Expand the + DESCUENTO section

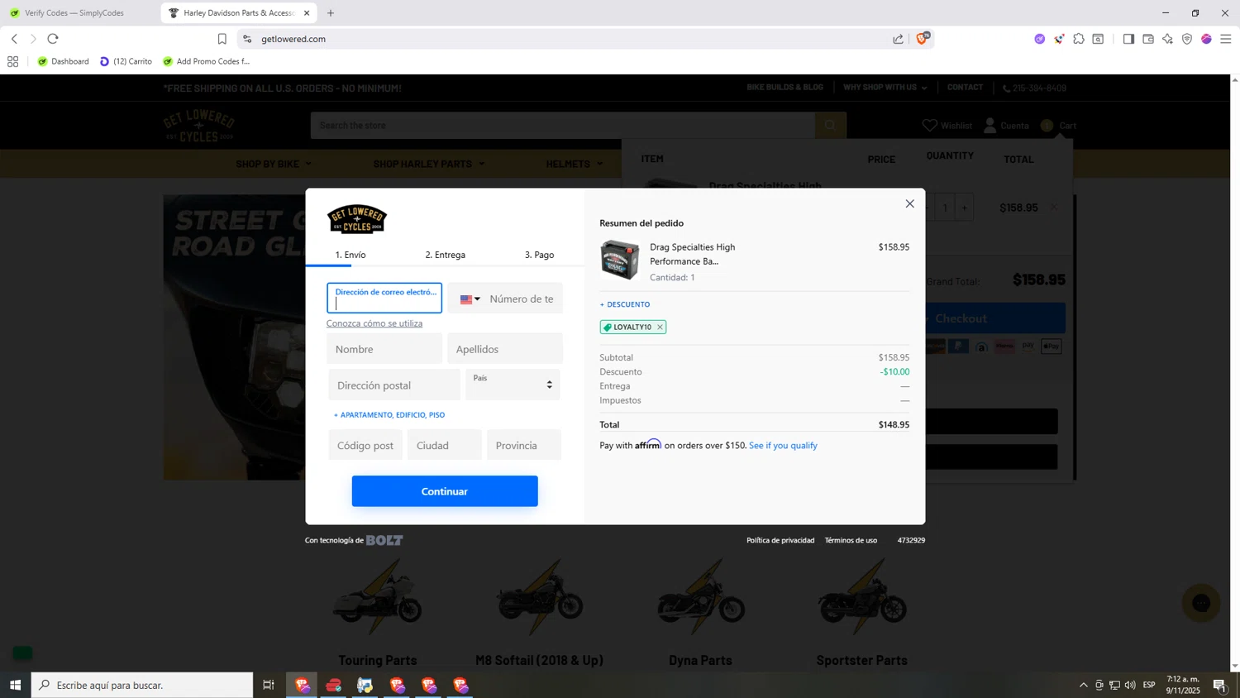(625, 304)
